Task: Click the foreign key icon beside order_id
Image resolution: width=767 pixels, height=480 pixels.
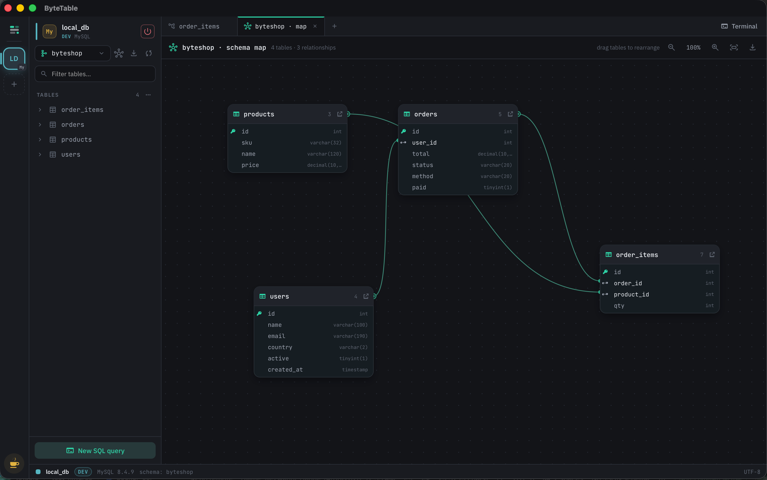Action: (605, 283)
